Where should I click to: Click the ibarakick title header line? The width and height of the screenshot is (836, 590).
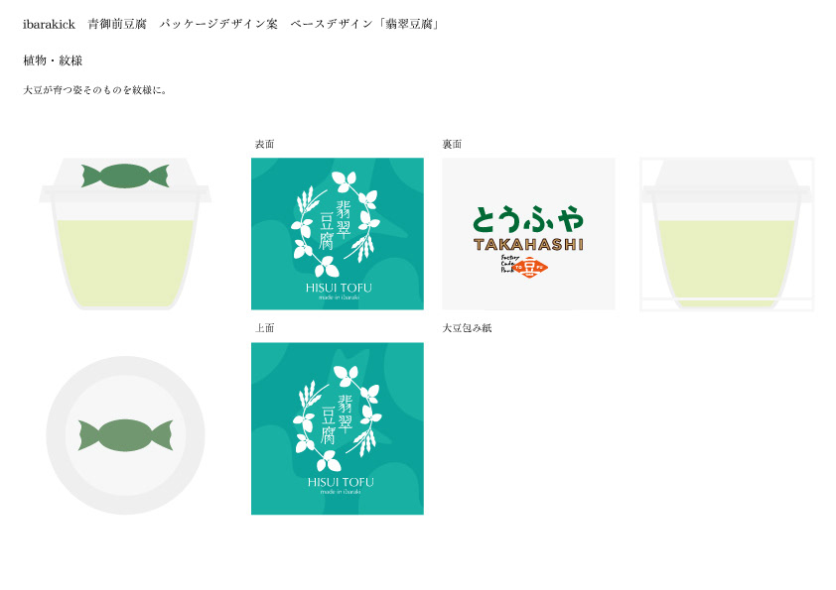231,24
